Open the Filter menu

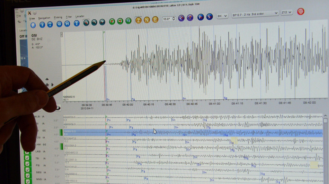pos(69,17)
